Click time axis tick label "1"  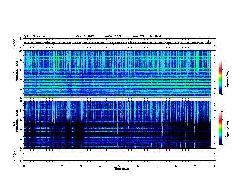(x=43, y=166)
